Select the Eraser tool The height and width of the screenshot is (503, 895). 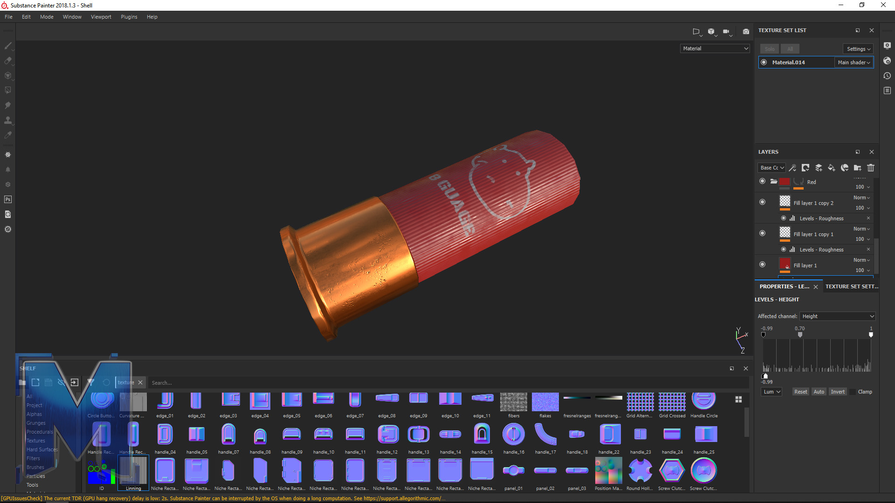click(8, 61)
